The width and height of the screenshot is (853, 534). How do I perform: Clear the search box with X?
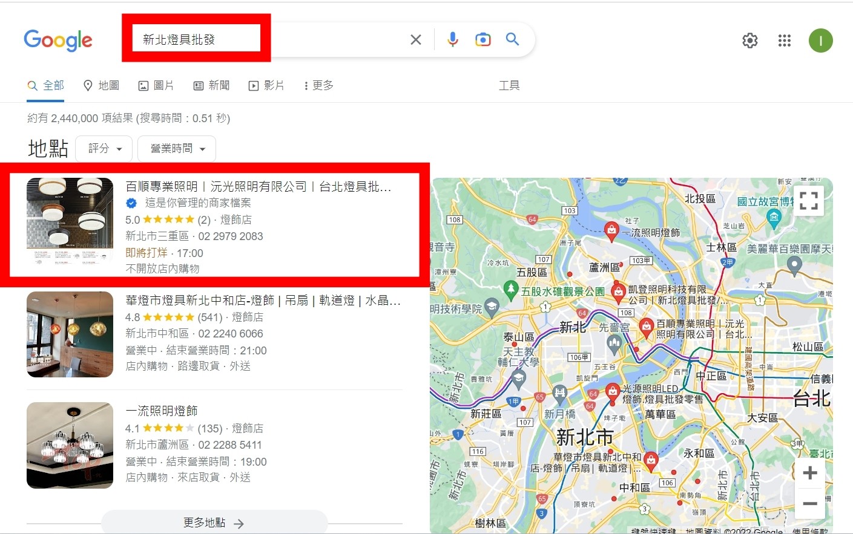[x=416, y=40]
